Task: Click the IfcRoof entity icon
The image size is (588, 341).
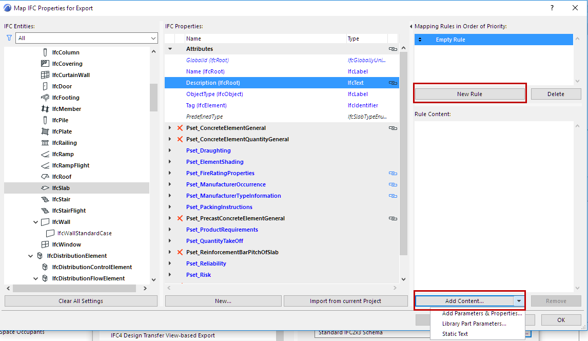Action: click(45, 176)
